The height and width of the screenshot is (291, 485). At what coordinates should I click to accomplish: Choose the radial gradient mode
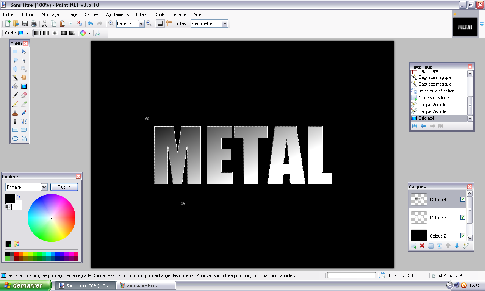pyautogui.click(x=63, y=33)
